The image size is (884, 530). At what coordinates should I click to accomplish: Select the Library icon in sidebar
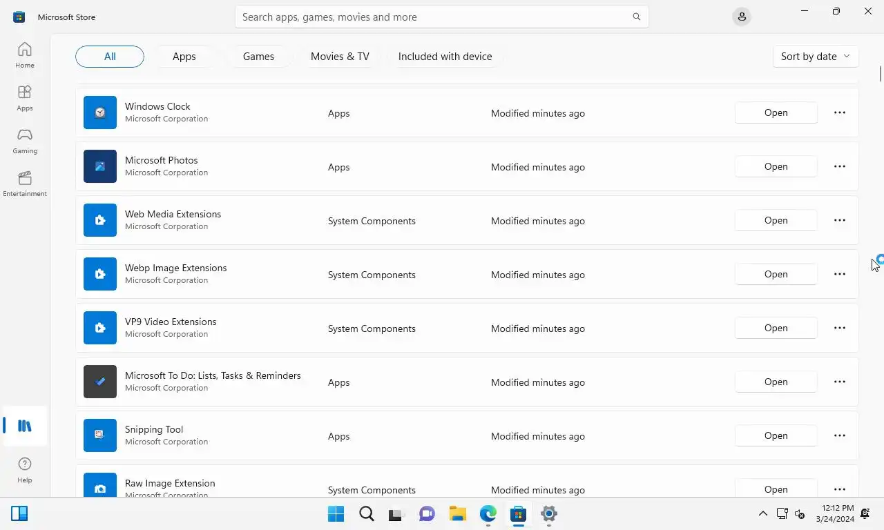25,426
